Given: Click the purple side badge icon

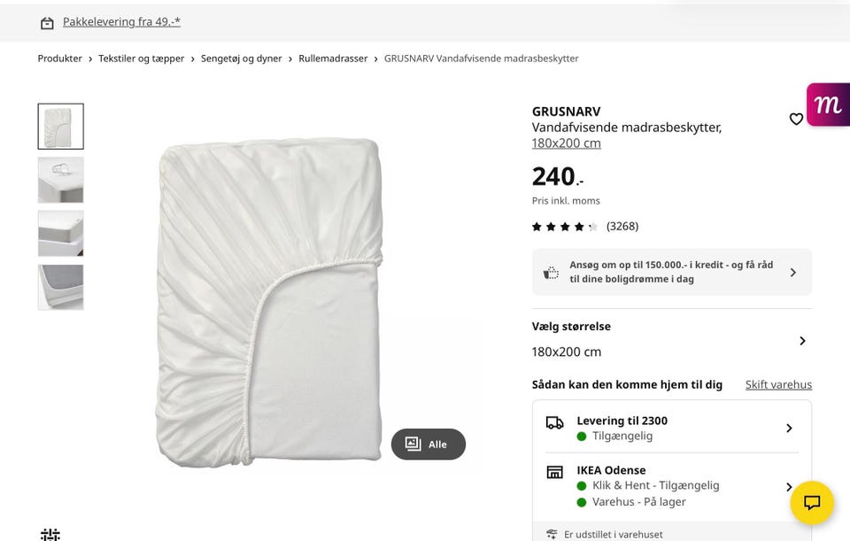Looking at the screenshot, I should [829, 104].
